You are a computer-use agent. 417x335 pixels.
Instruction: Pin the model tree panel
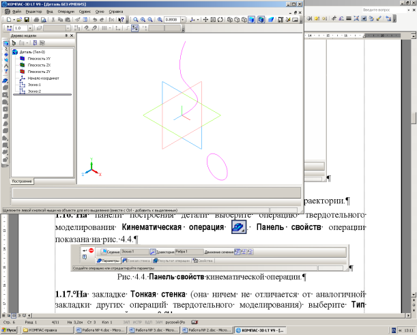66,35
